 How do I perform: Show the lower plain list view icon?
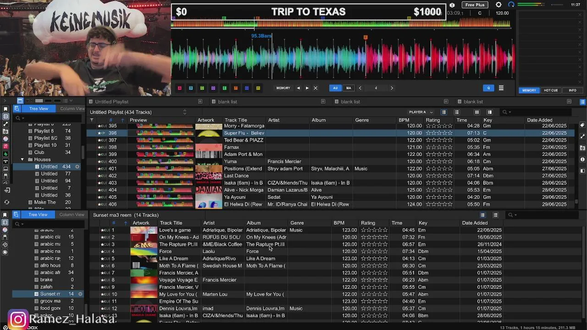click(495, 215)
